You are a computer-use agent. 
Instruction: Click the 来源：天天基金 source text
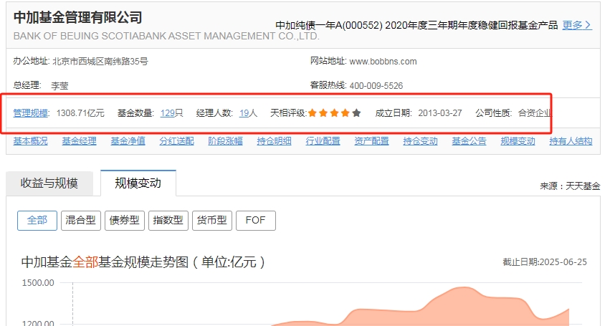(570, 186)
